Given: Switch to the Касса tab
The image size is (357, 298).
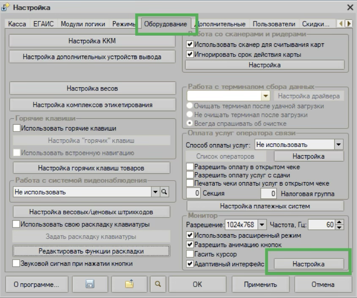Looking at the screenshot, I should (x=17, y=24).
